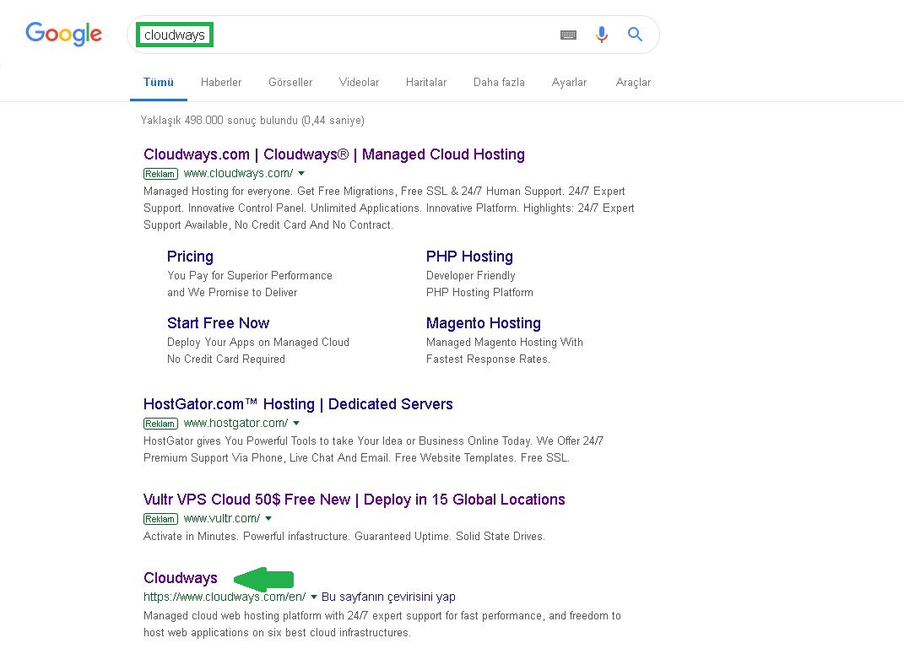The height and width of the screenshot is (654, 904).
Task: Switch to the Haberler tab
Action: [221, 83]
